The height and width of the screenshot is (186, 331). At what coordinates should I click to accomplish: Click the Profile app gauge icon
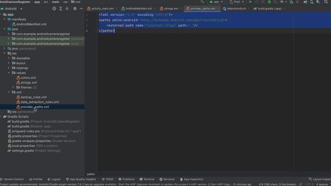click(x=282, y=2)
